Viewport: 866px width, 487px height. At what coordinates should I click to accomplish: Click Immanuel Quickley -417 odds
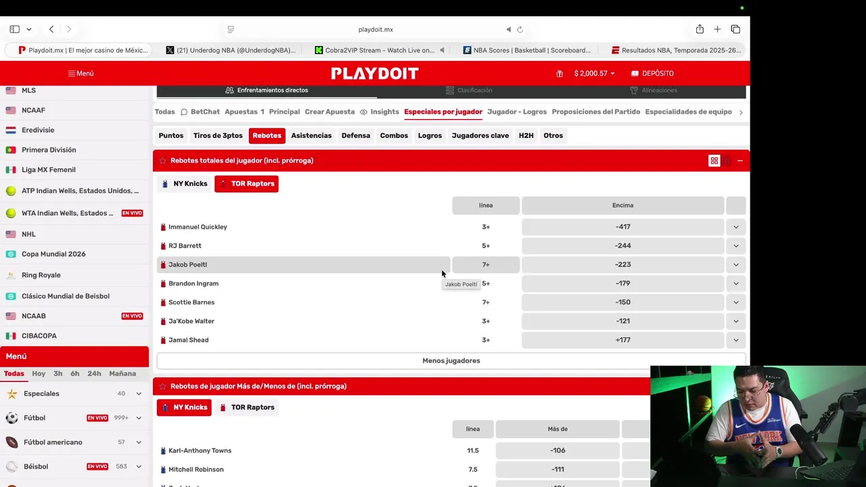(x=623, y=227)
